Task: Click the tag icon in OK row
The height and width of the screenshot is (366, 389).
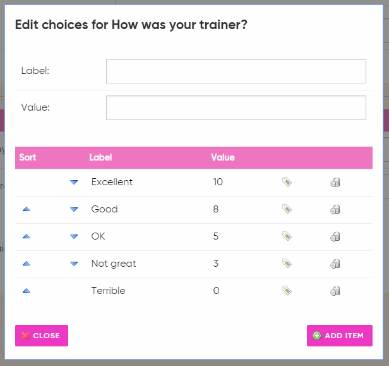Action: [287, 236]
